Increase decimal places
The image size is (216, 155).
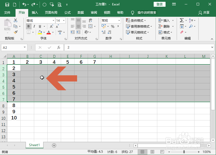coord(103,32)
